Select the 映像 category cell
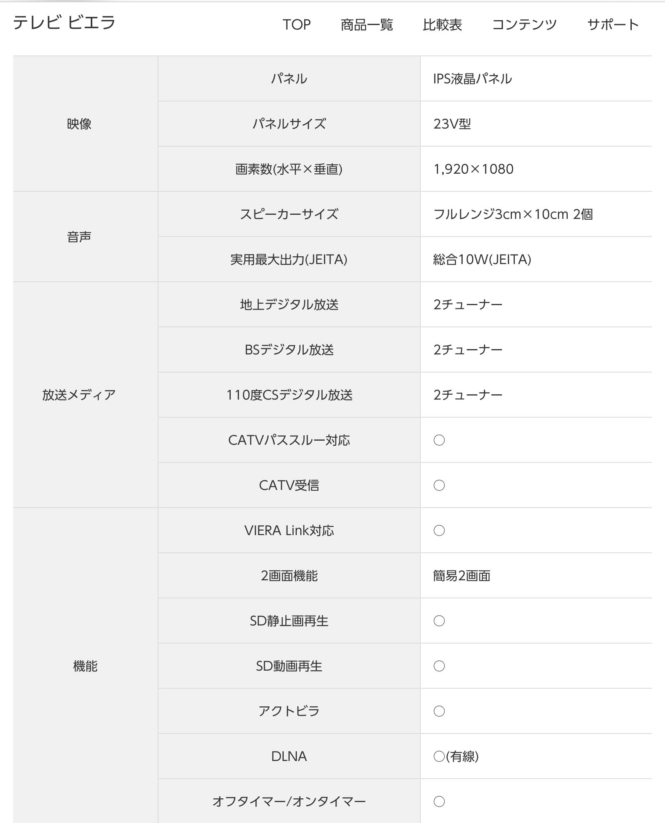 click(x=79, y=124)
